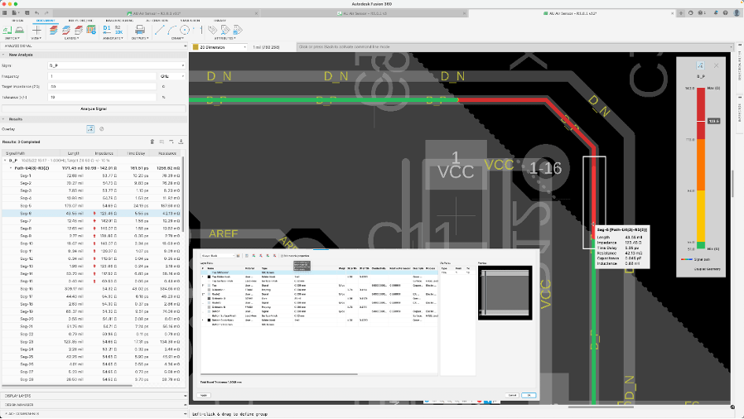This screenshot has height=419, width=744.
Task: Select the arc draw tool
Action: [172, 30]
